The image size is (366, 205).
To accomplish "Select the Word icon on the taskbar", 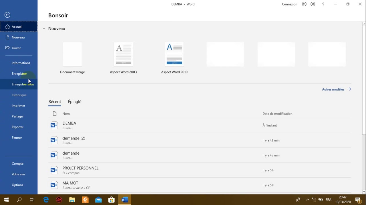I will (x=124, y=199).
